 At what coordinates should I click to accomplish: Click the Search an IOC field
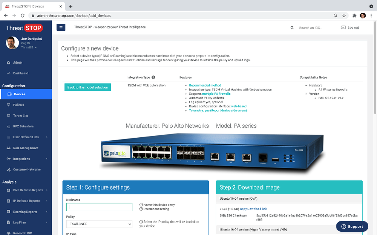click(x=310, y=27)
